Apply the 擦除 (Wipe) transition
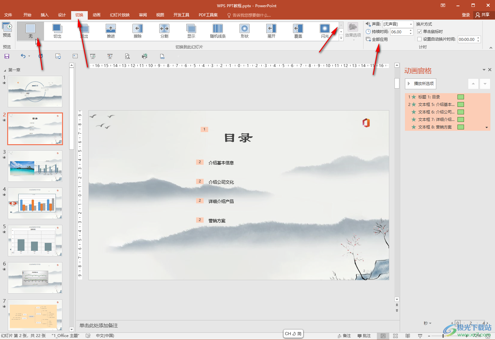Screen dimensions: 495x340 (138, 31)
